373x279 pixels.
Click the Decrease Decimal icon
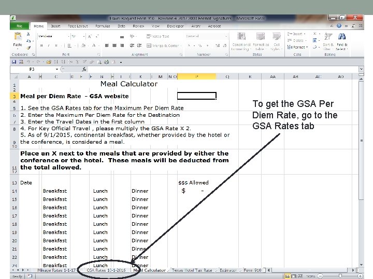pyautogui.click(x=225, y=45)
